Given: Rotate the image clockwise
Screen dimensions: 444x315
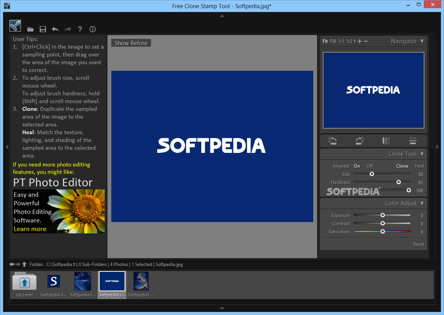Looking at the screenshot, I should click(x=360, y=141).
